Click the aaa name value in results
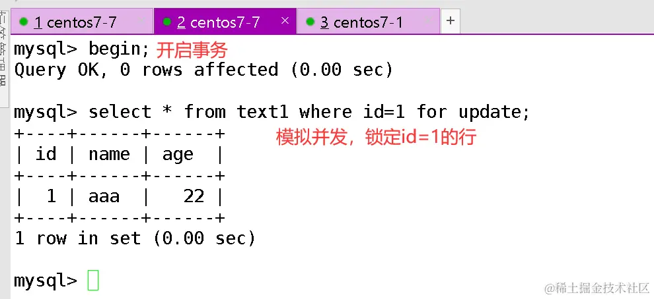 coord(104,196)
